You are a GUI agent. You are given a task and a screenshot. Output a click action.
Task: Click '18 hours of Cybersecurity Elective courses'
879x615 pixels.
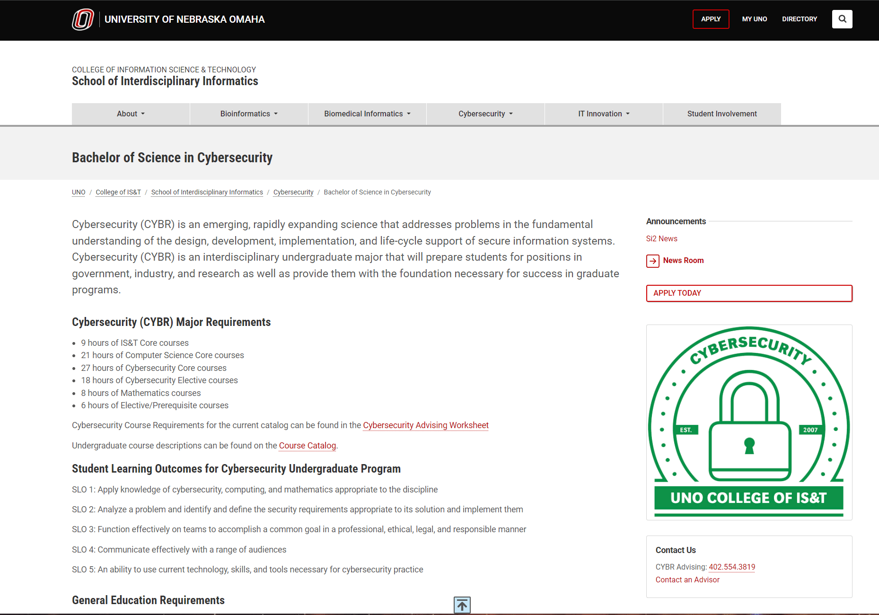159,380
